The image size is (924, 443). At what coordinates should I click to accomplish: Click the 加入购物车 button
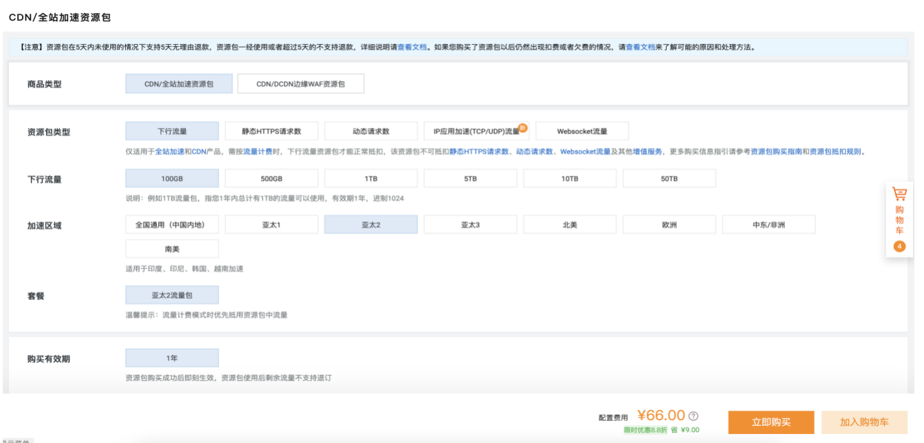864,422
